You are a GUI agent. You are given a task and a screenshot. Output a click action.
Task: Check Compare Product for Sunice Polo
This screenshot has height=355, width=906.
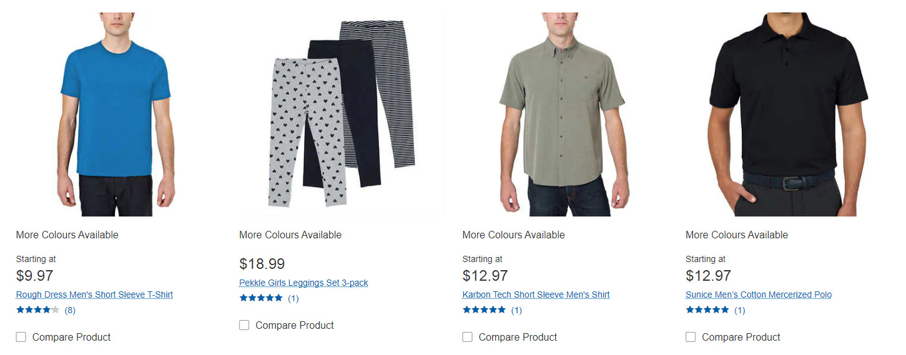point(691,337)
